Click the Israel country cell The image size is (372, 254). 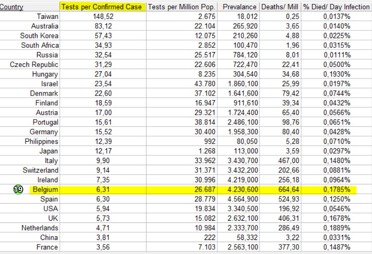click(50, 84)
